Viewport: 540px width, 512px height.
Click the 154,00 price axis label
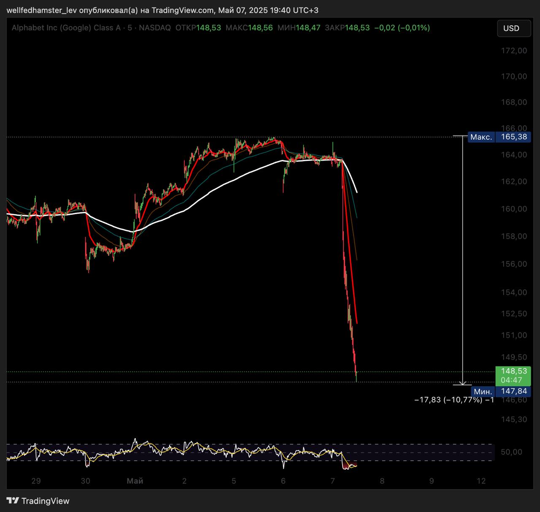[x=514, y=293]
